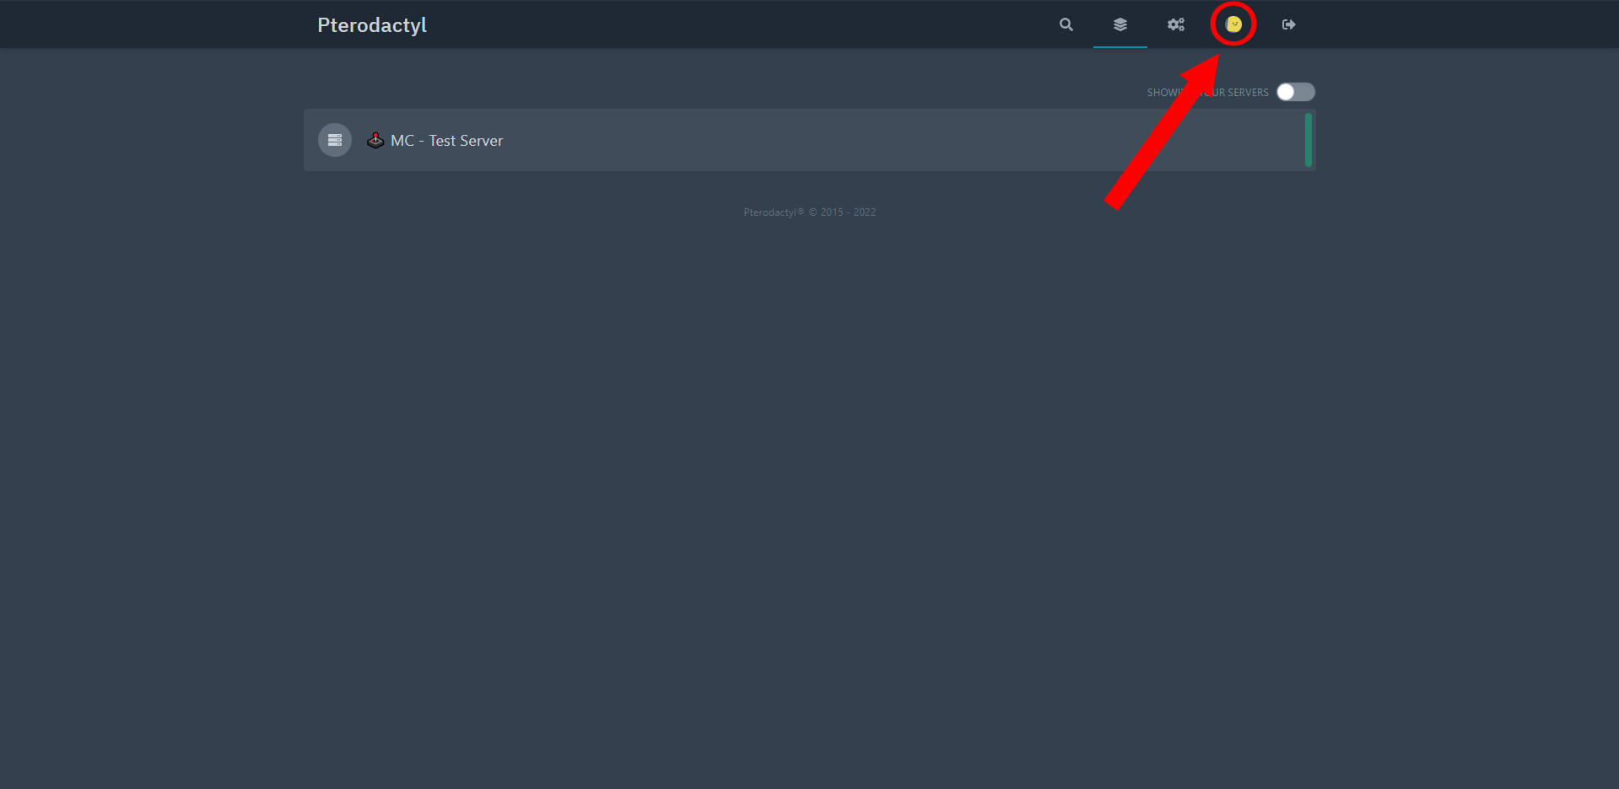The height and width of the screenshot is (789, 1619).
Task: Click the Pterodactyl heading to return home
Action: pyautogui.click(x=371, y=24)
